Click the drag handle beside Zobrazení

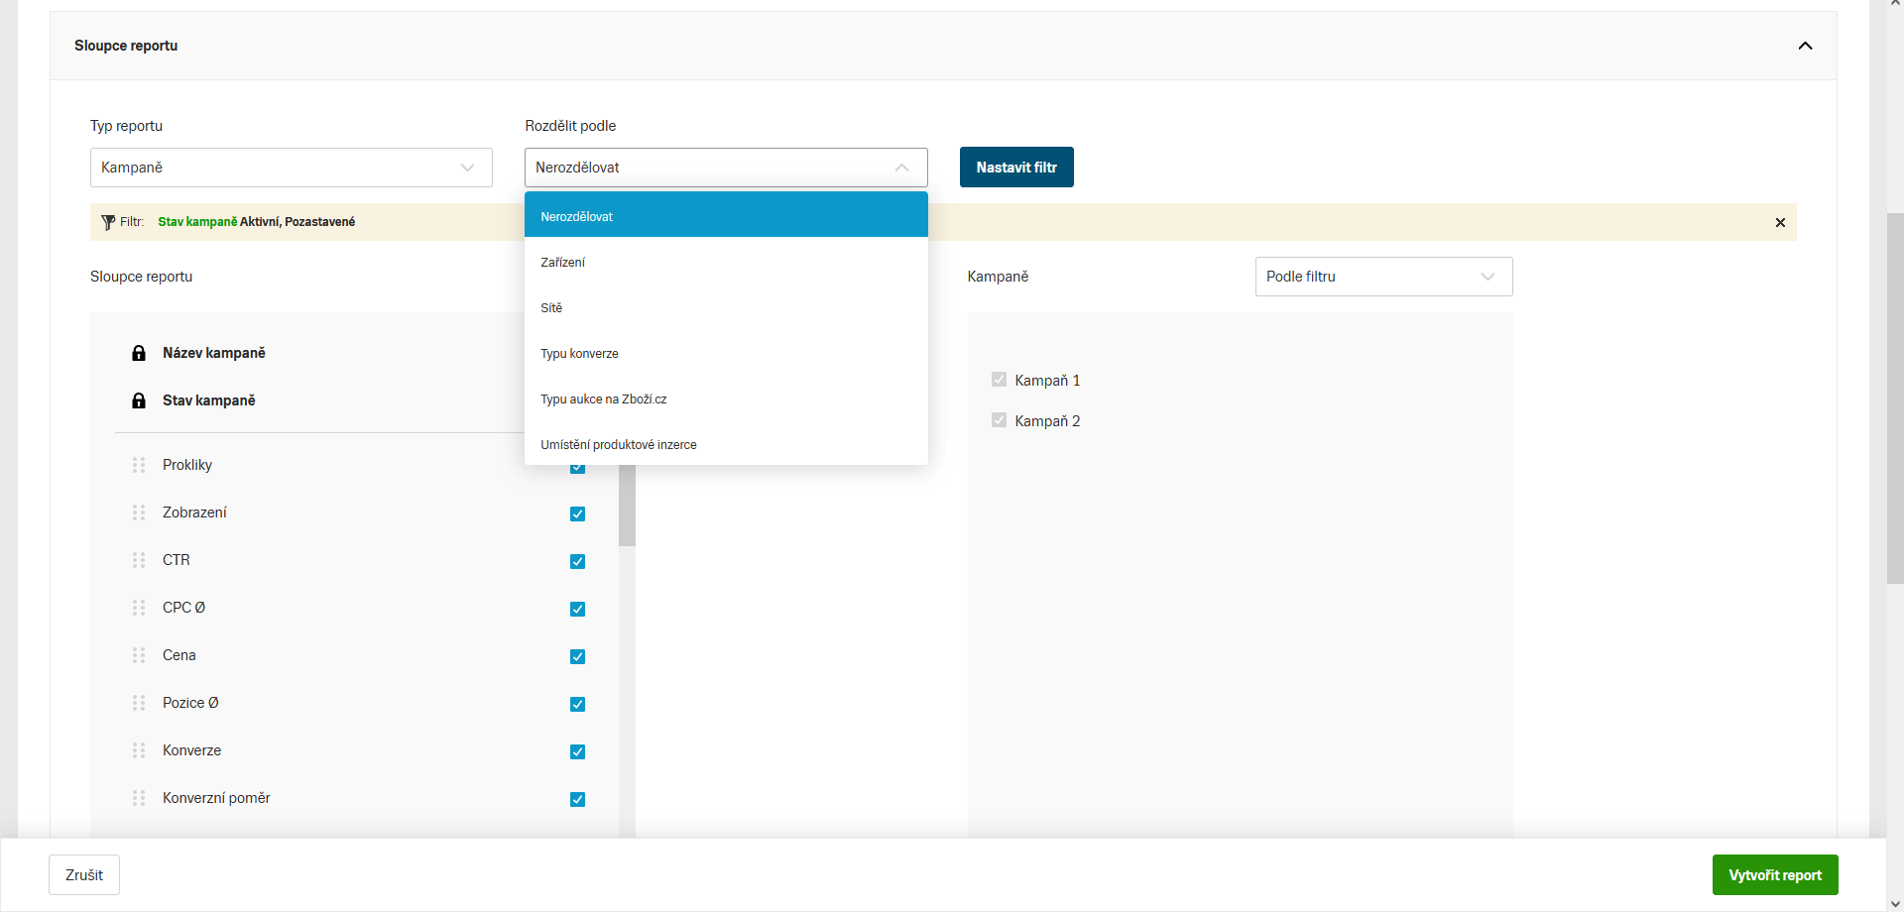tap(139, 513)
